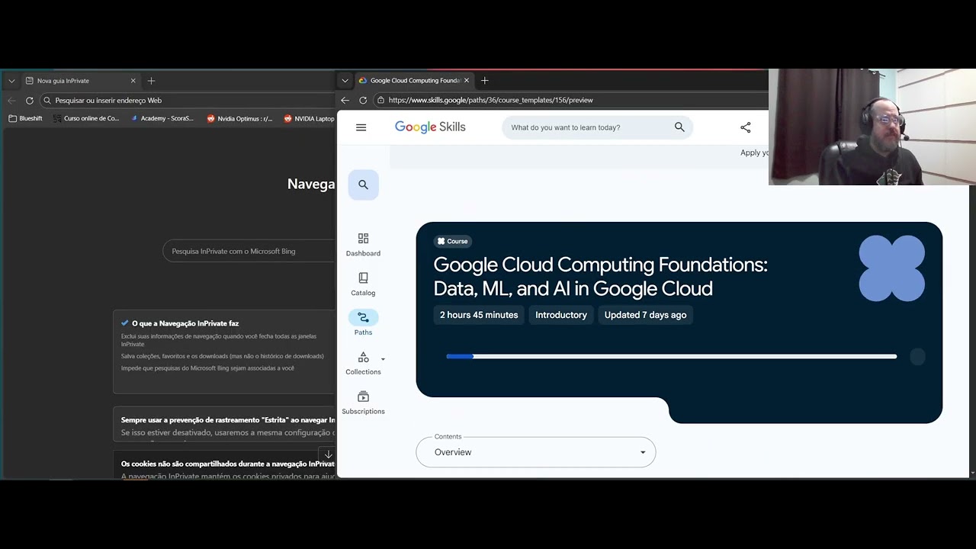Open the 'Academy - ScoraS...' bookmark
976x549 pixels.
[x=162, y=118]
